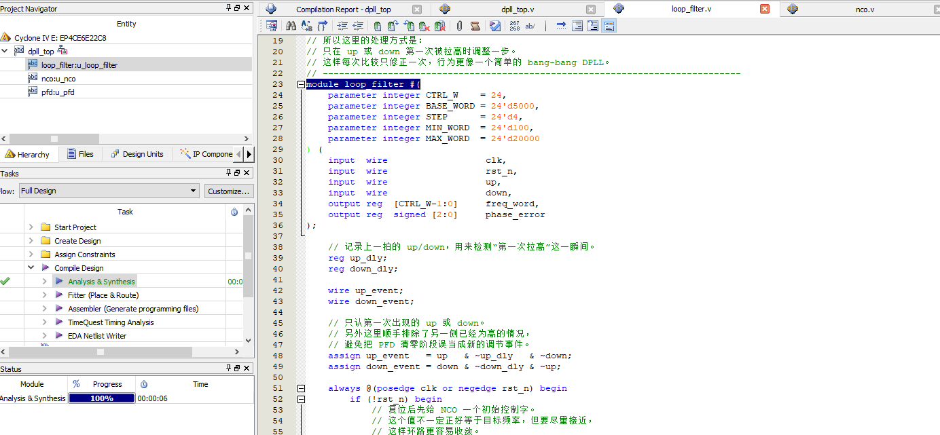940x435 pixels.
Task: Click the play icon beside TimeQuest Timing Analysis
Action: [59, 322]
